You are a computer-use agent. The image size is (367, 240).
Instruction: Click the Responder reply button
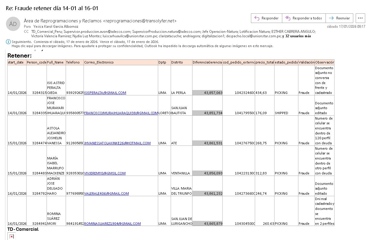(266, 18)
